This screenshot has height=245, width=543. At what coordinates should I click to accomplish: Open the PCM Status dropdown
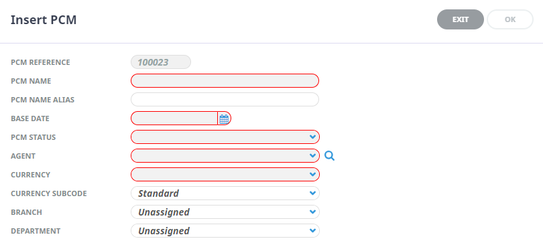tap(225, 137)
